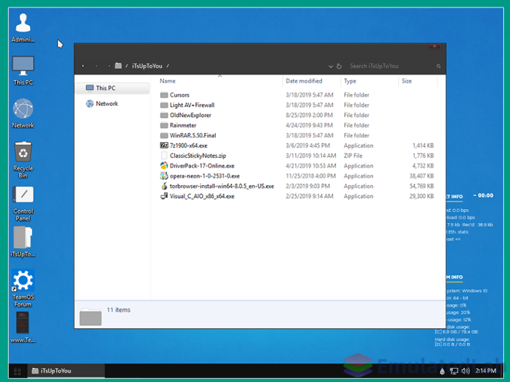Click the Refresh icon in address bar

click(x=339, y=66)
